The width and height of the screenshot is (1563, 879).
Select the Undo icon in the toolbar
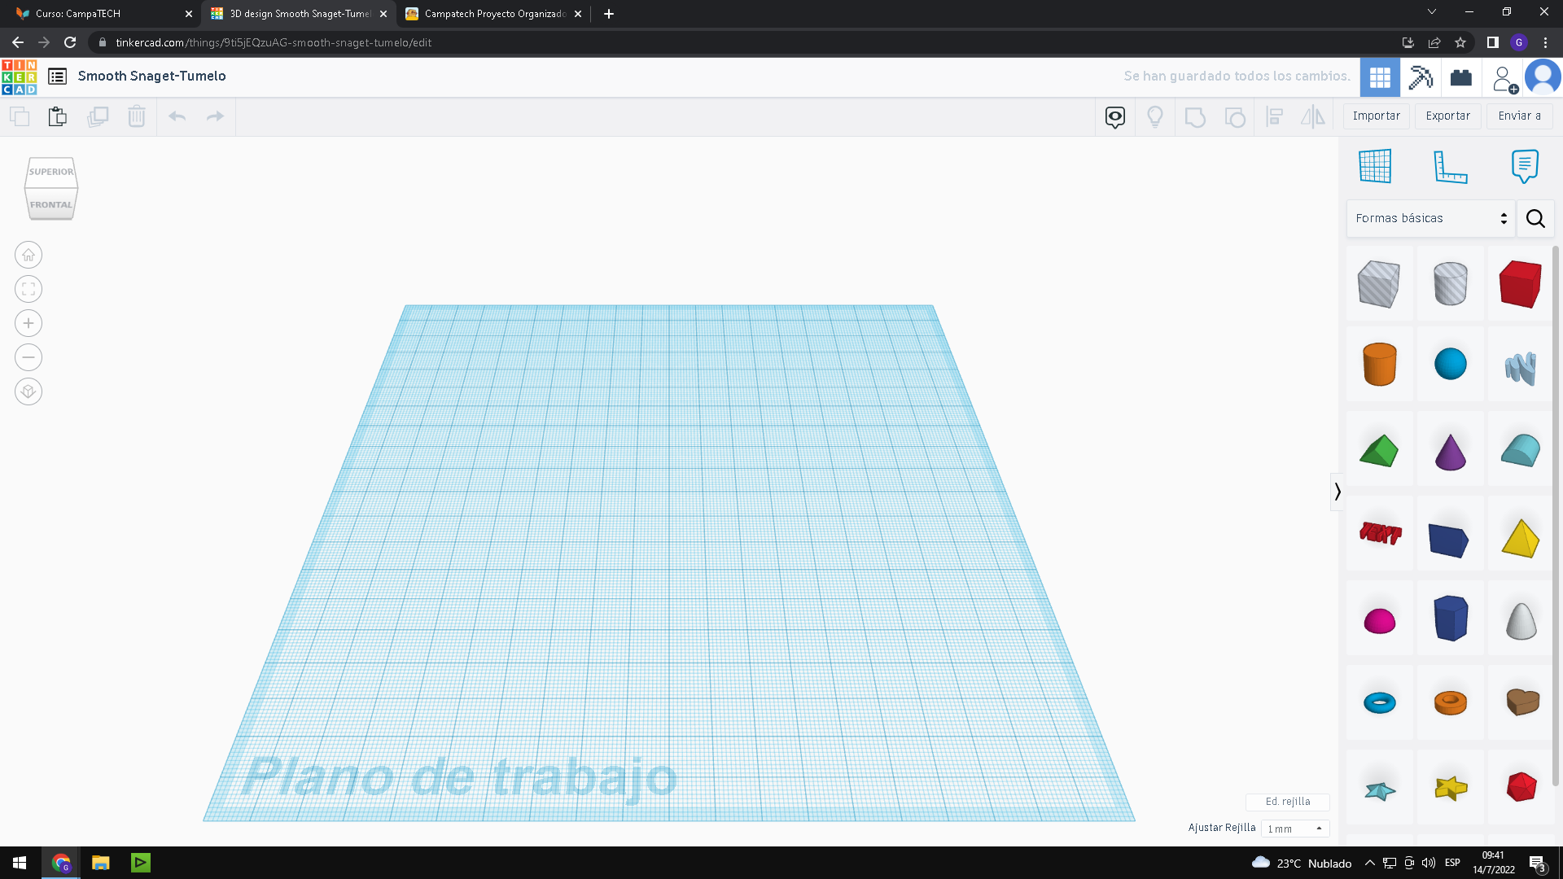(x=177, y=116)
